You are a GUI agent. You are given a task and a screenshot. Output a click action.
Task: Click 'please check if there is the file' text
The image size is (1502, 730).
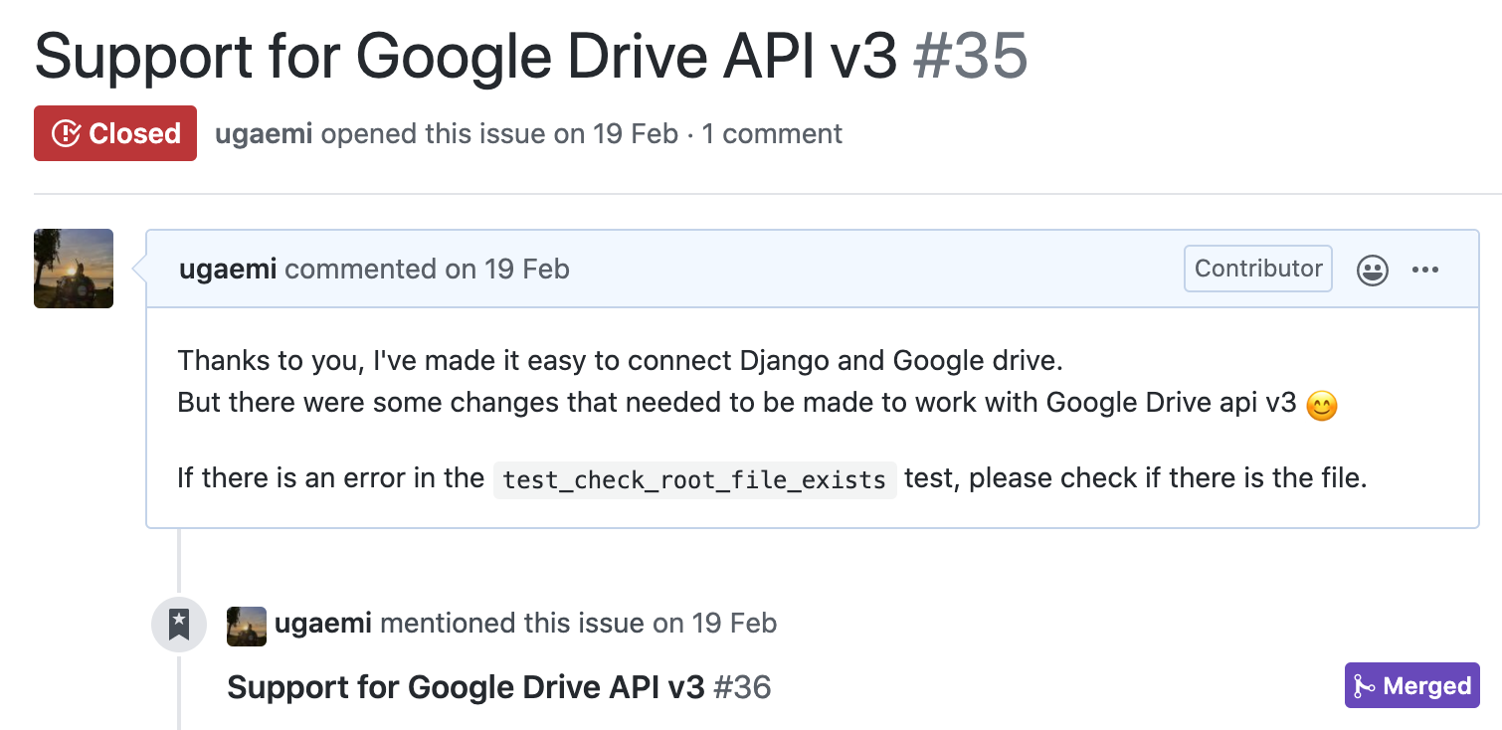pos(1168,477)
